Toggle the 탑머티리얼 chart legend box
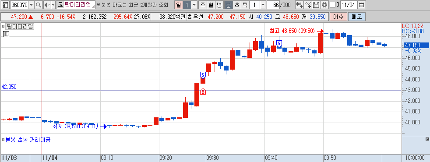The width and height of the screenshot is (430, 162). tap(4, 27)
